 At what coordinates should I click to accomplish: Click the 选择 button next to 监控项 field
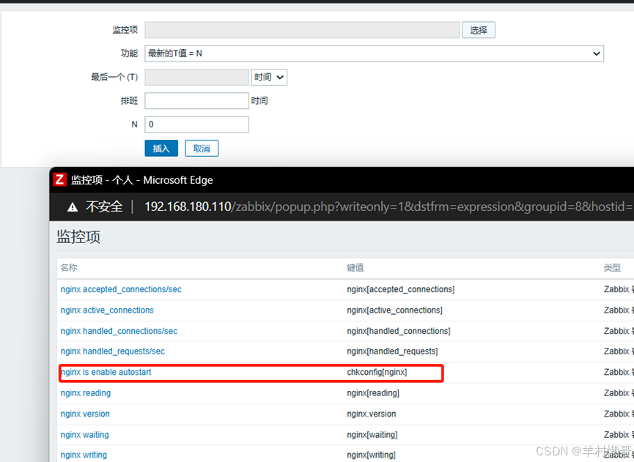coord(479,30)
